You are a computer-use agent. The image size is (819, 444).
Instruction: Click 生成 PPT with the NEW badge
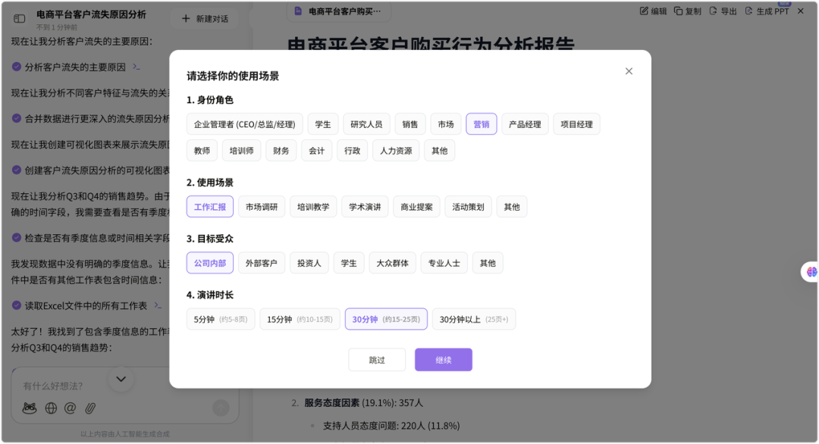tap(766, 11)
